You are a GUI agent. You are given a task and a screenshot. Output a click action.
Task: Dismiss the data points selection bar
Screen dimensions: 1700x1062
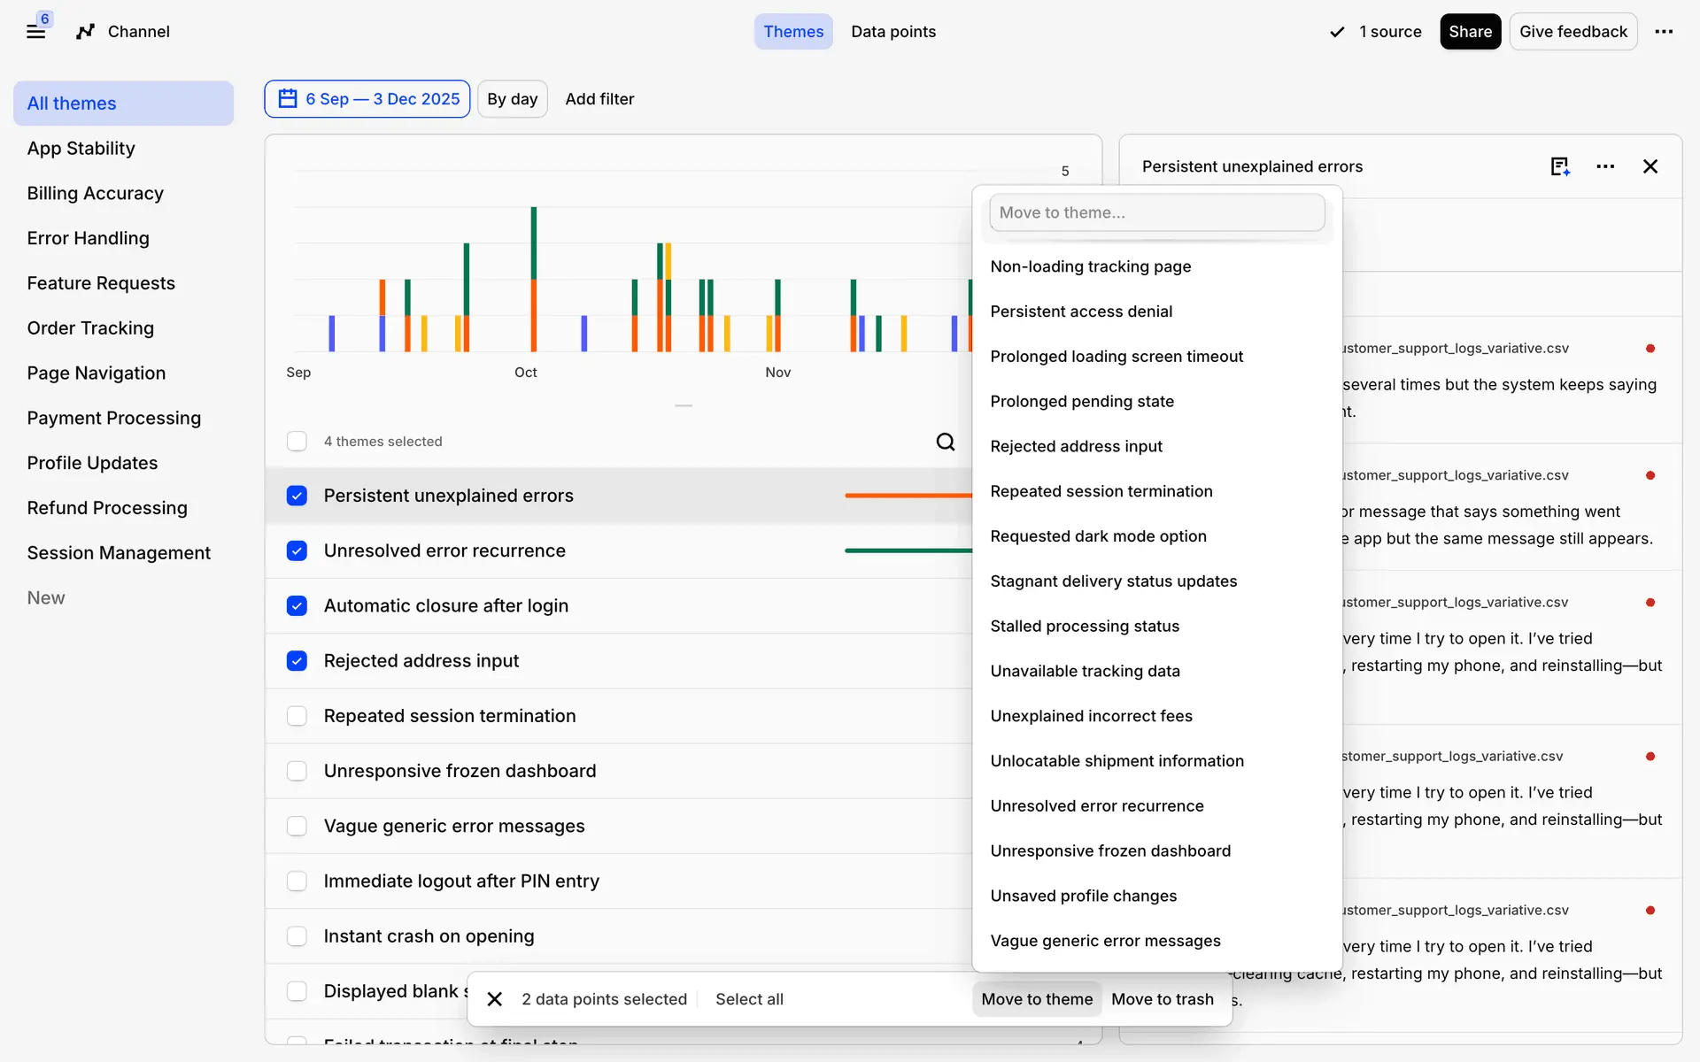495,999
